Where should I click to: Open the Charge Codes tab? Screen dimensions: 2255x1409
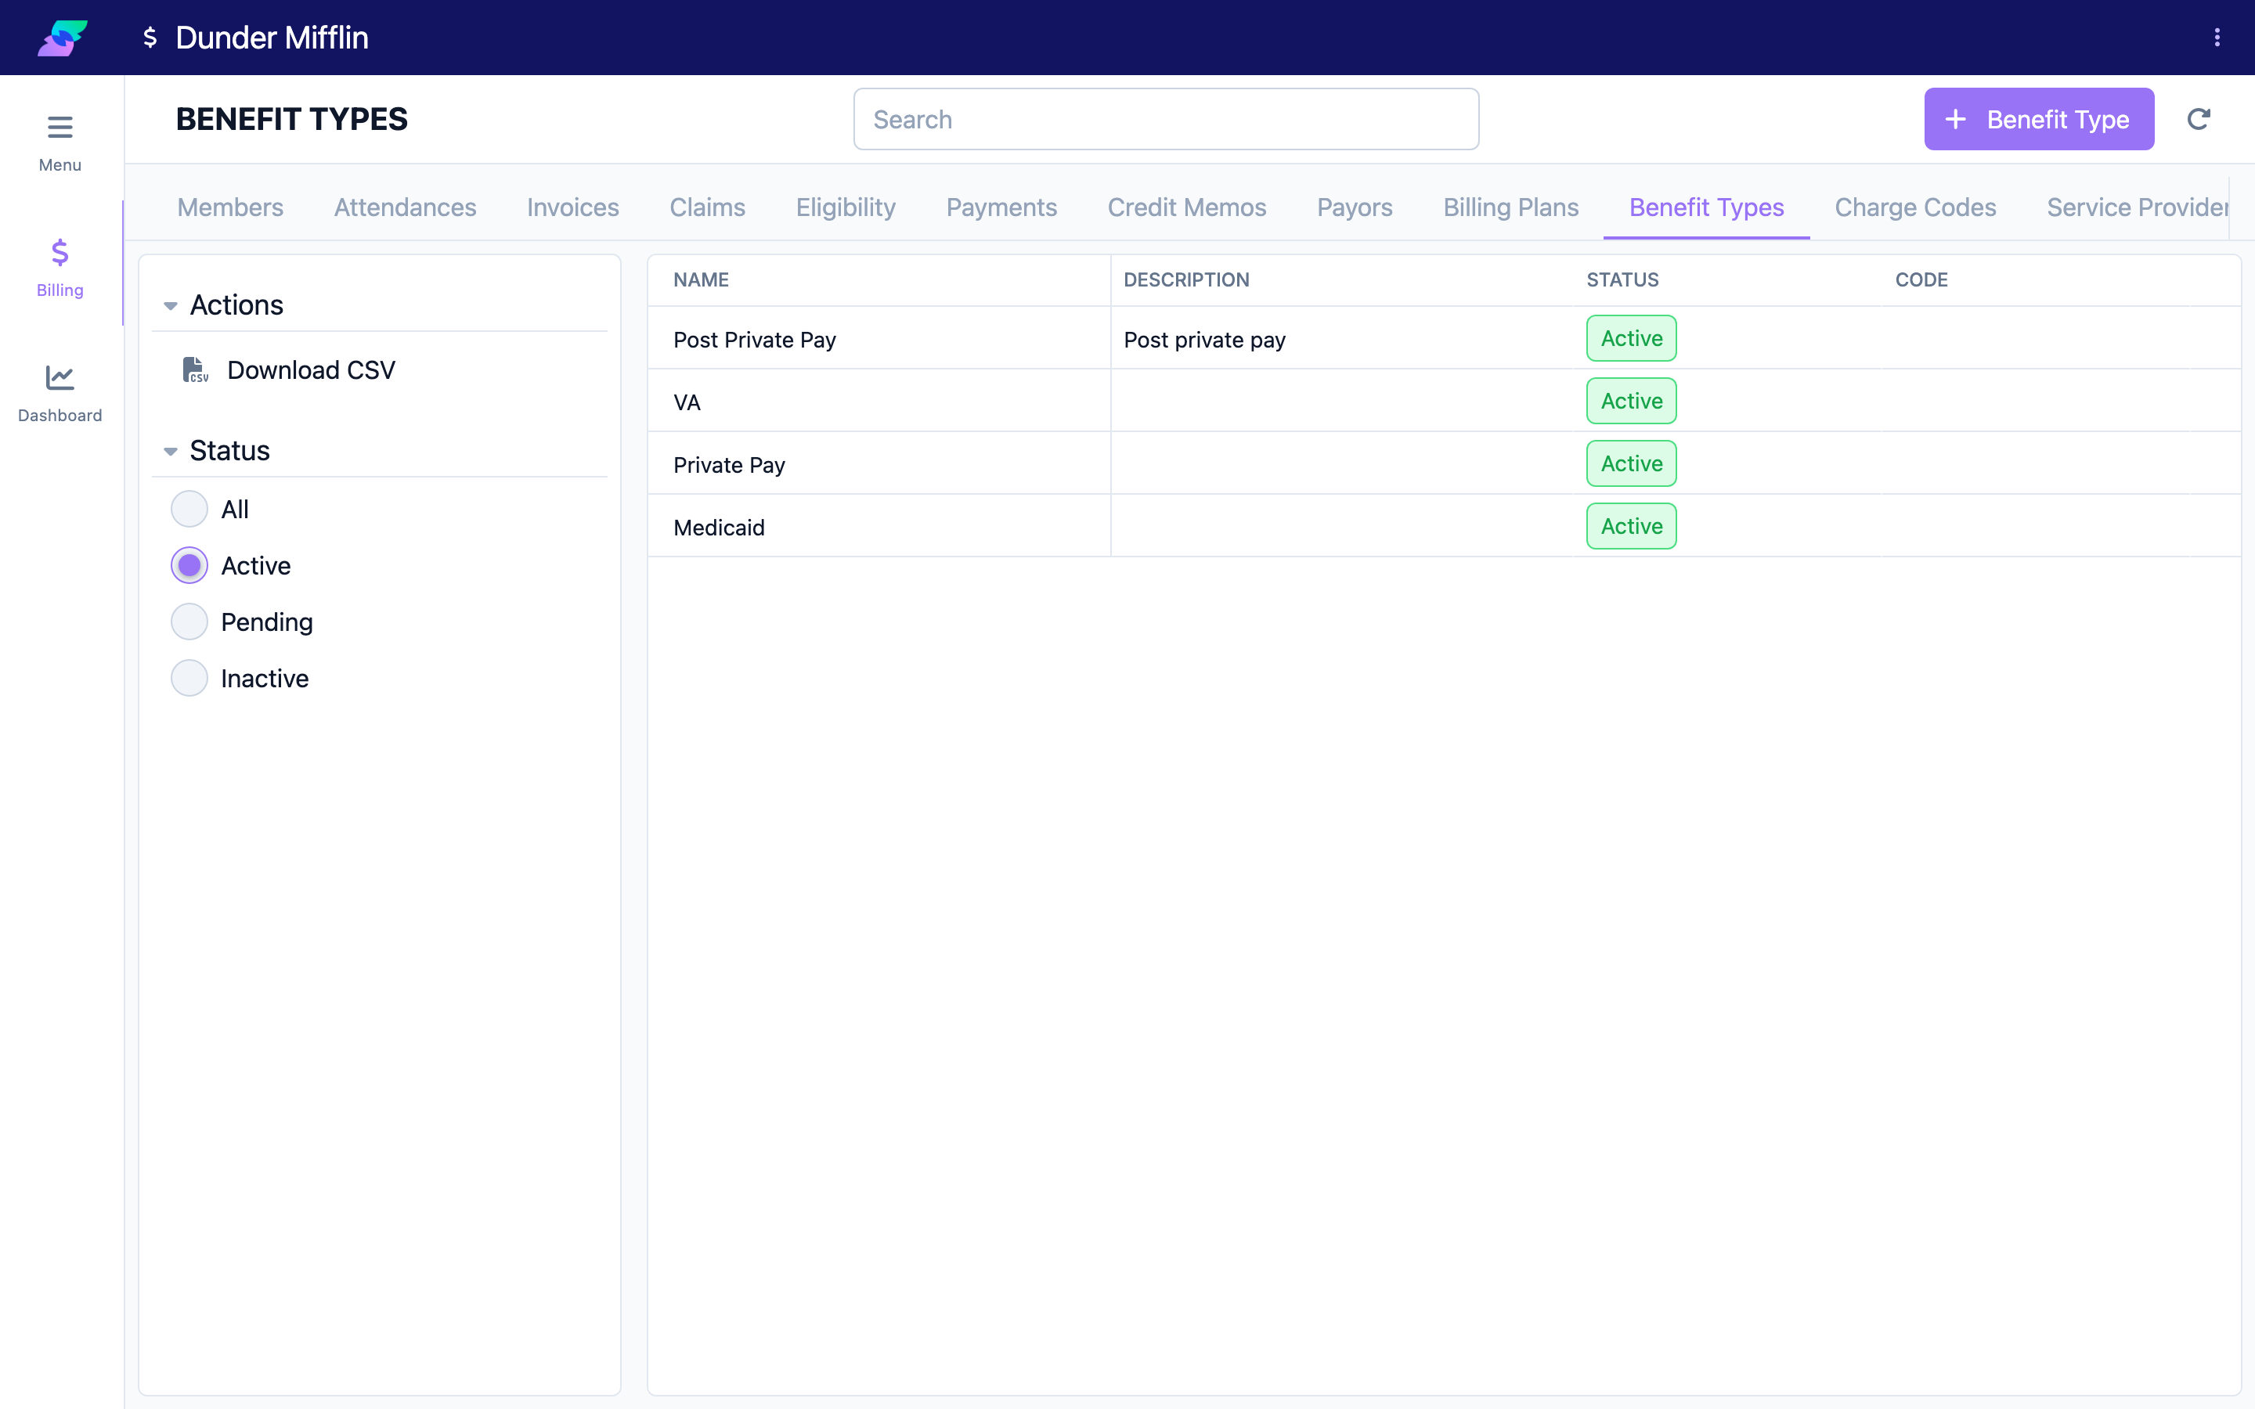1915,207
